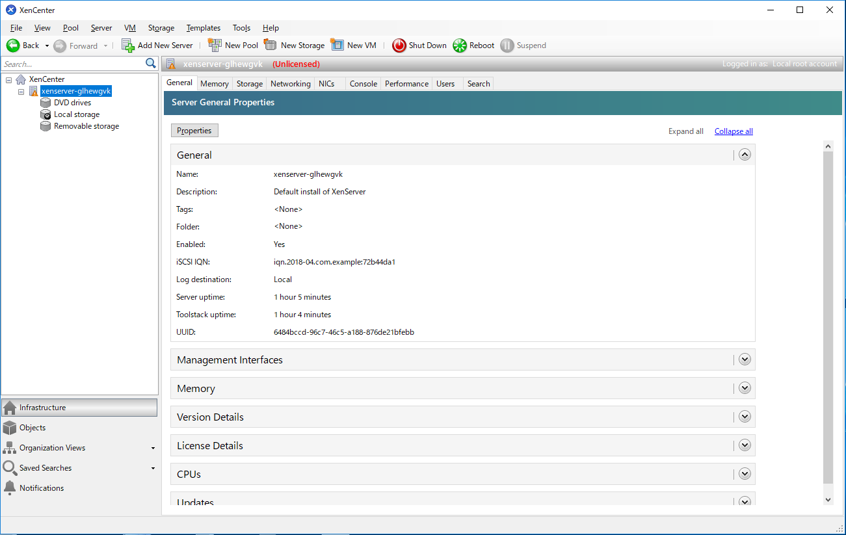The height and width of the screenshot is (535, 846).
Task: Click the Properties button
Action: click(194, 130)
